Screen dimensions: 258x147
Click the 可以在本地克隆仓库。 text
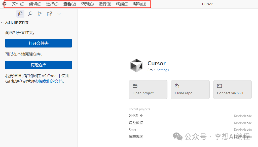(x=24, y=54)
